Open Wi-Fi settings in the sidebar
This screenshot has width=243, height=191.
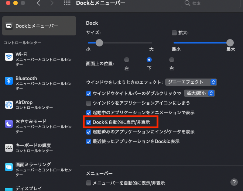pyautogui.click(x=39, y=59)
